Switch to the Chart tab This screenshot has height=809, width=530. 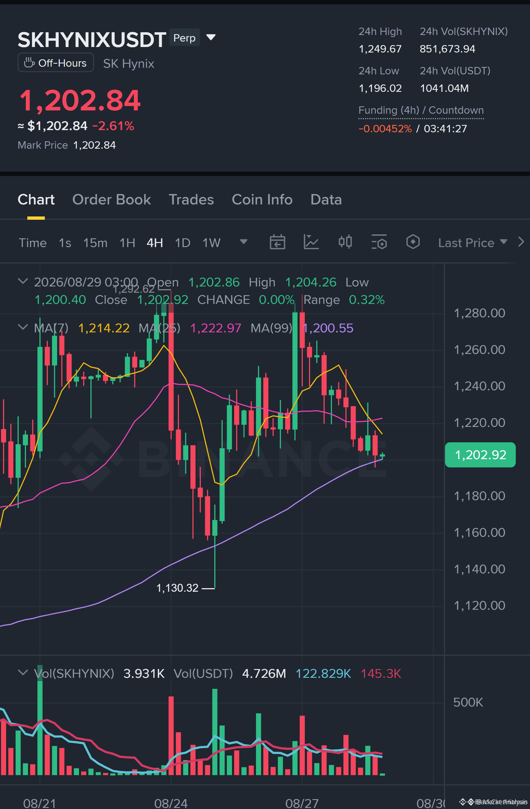[36, 200]
